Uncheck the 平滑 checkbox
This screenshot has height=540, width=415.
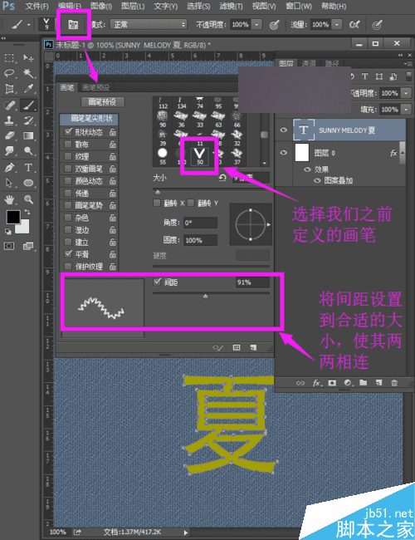pyautogui.click(x=68, y=254)
